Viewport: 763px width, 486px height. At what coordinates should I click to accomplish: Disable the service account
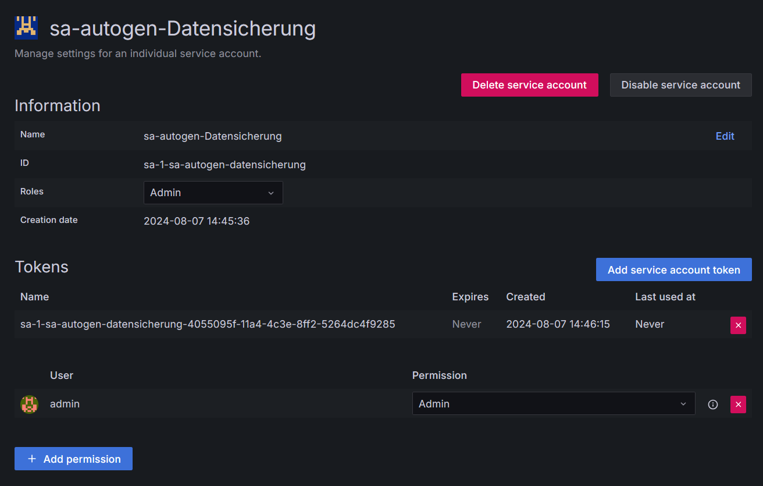[x=680, y=85]
